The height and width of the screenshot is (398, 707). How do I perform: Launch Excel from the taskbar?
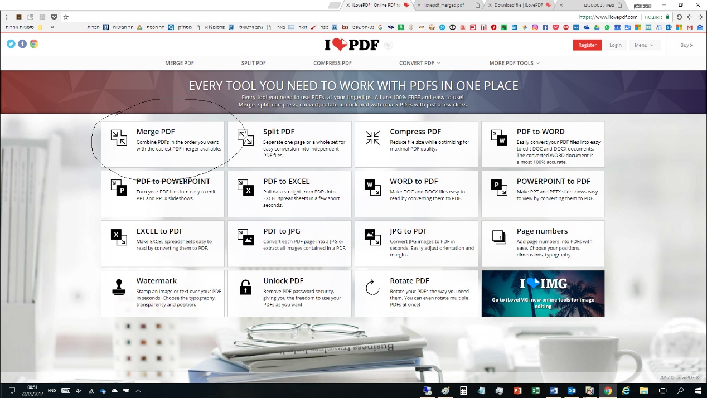pos(535,391)
